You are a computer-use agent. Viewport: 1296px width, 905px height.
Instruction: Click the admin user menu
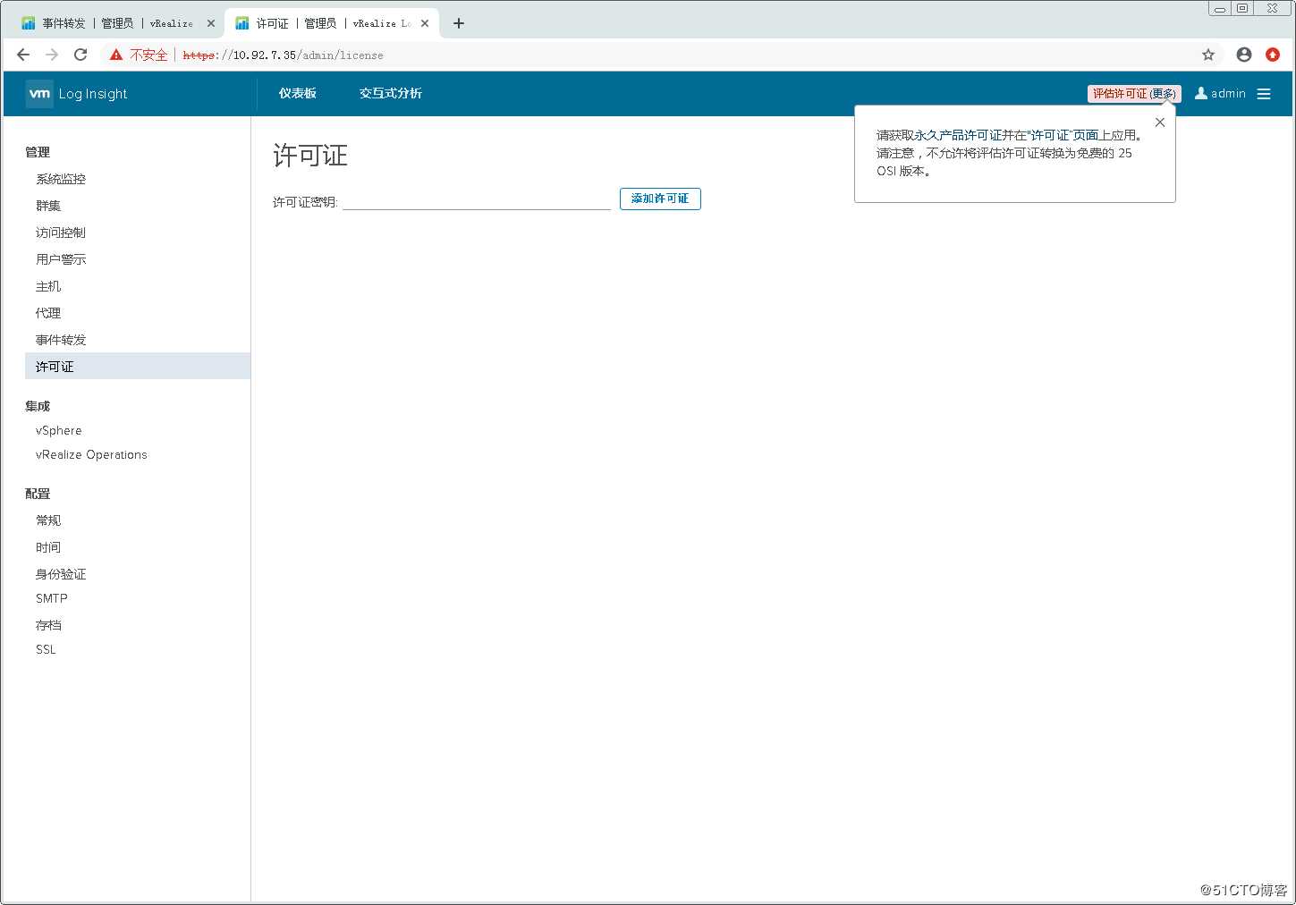coord(1220,94)
